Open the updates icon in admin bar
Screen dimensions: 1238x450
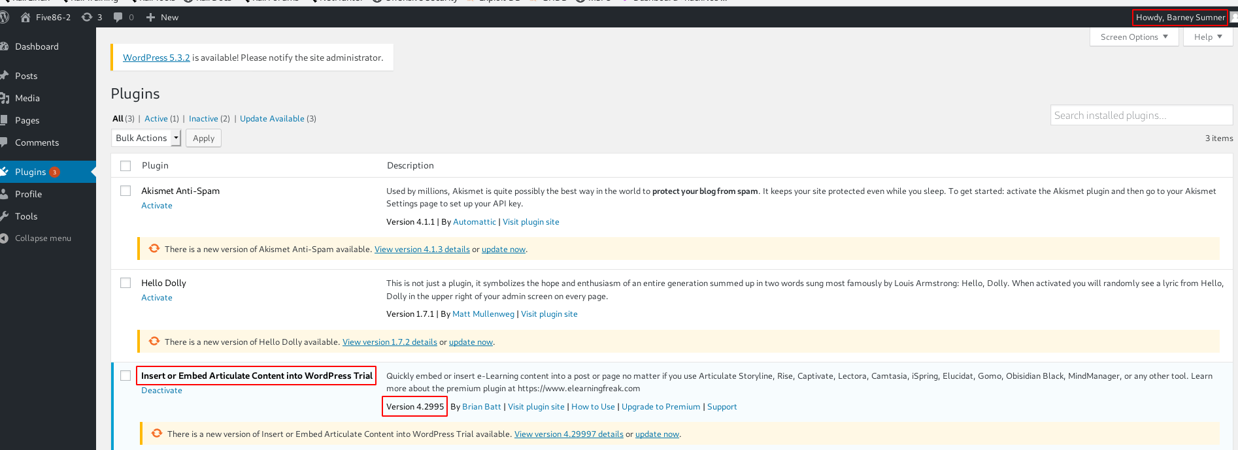click(87, 18)
